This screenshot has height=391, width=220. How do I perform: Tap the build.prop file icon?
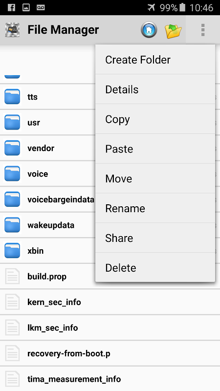tap(12, 276)
